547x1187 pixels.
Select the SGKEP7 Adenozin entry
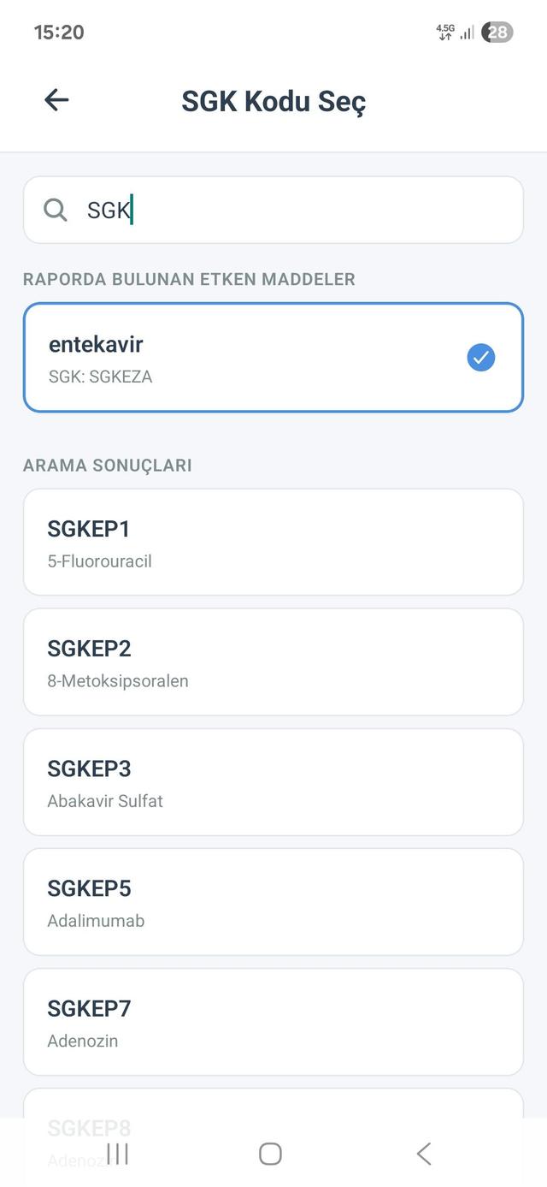pos(273,1021)
